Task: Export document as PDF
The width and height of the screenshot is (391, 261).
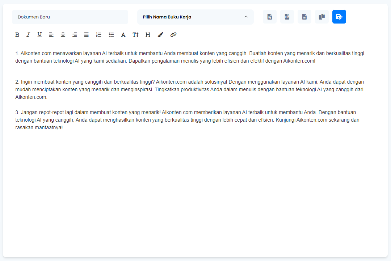Action: (x=287, y=17)
